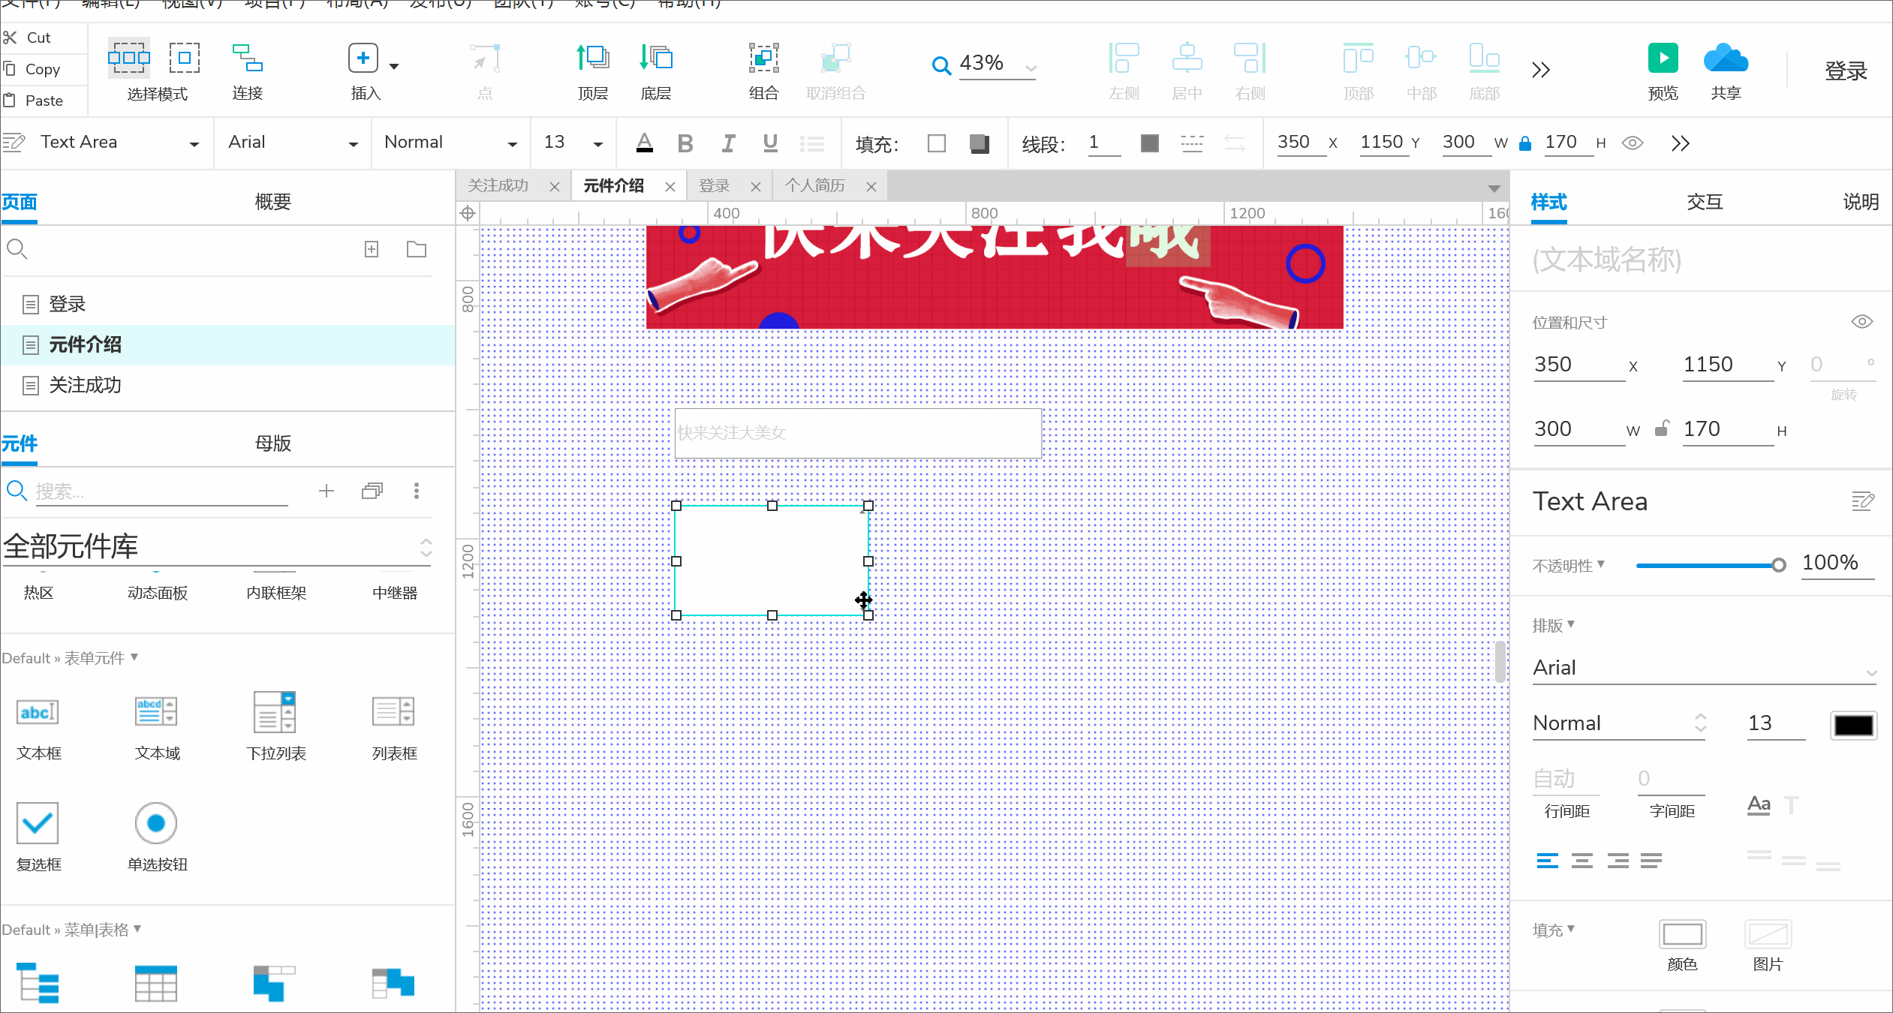
Task: Select the Connect tool icon
Action: point(247,59)
